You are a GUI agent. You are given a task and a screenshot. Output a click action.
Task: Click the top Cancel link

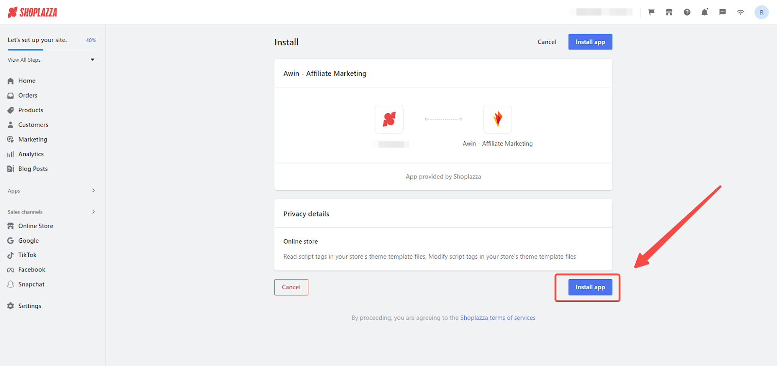pyautogui.click(x=547, y=42)
